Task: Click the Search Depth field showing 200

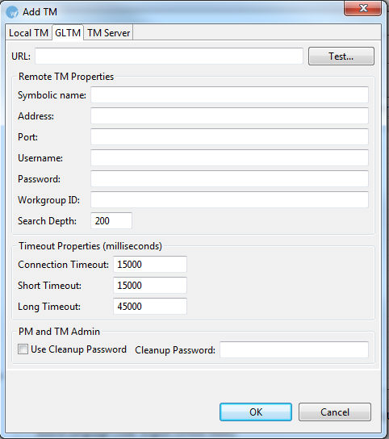Action: point(111,221)
